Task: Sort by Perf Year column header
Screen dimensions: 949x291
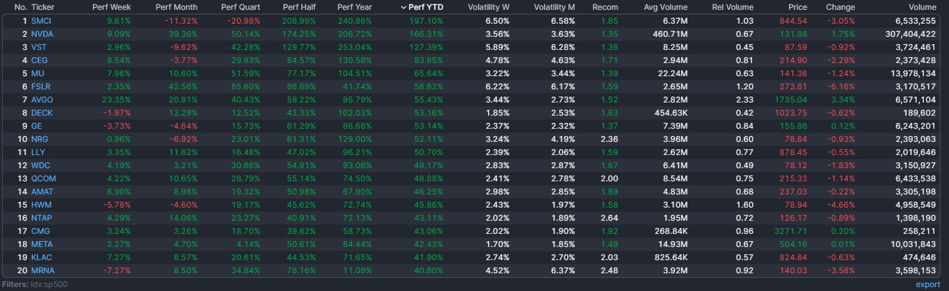Action: click(x=354, y=7)
